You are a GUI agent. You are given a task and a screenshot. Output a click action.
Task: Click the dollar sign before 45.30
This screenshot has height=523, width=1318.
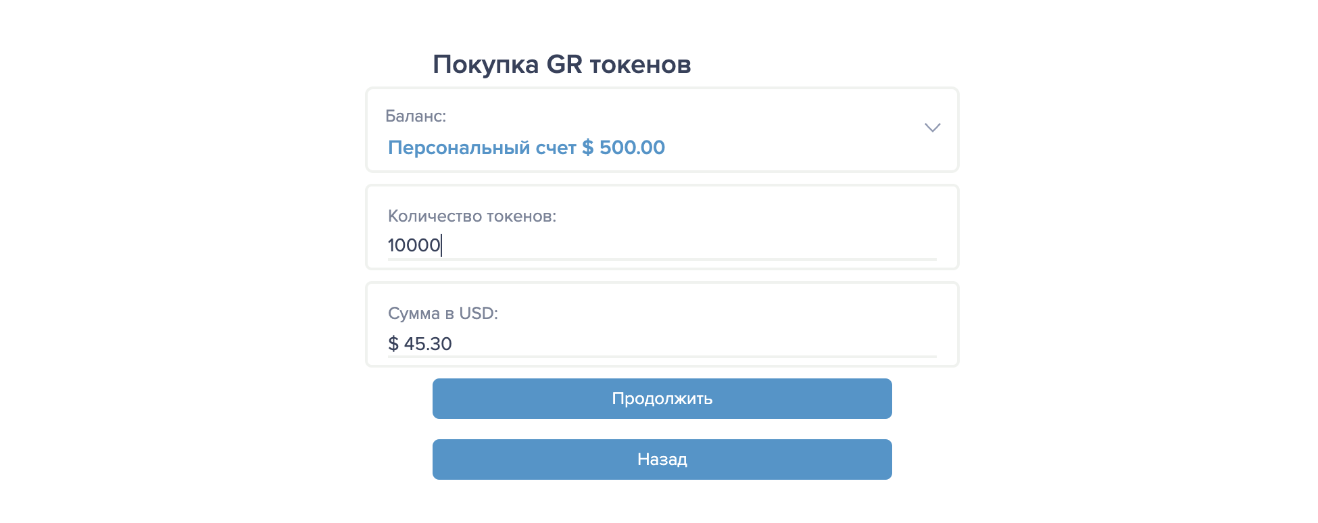click(393, 344)
